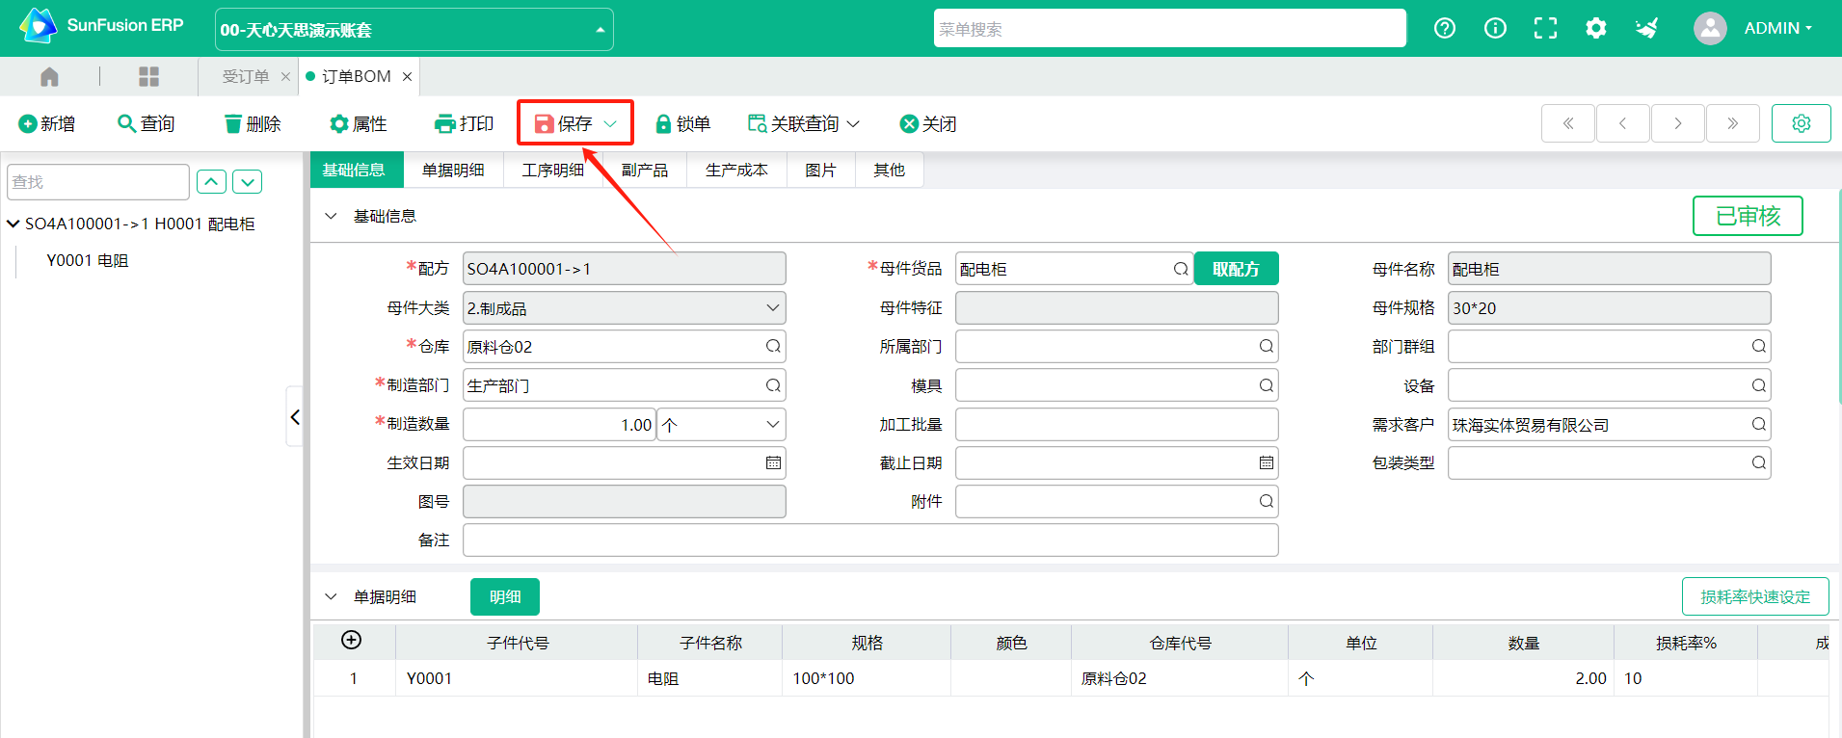The height and width of the screenshot is (738, 1842).
Task: Add a row with the plus circle icon
Action: click(x=352, y=641)
